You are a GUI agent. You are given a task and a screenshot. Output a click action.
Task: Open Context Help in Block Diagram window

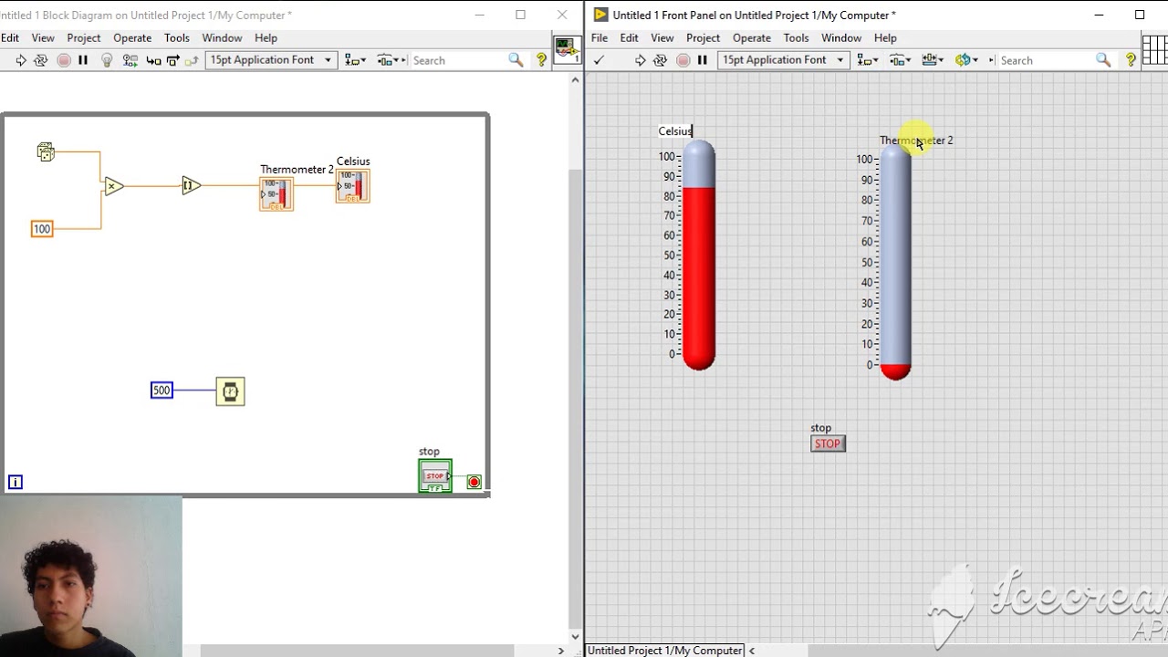[x=541, y=60]
